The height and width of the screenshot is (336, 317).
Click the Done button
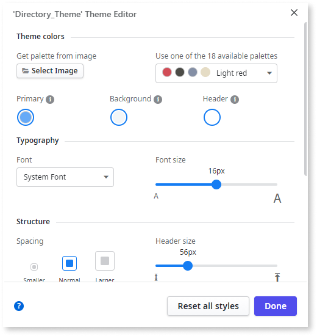(276, 306)
